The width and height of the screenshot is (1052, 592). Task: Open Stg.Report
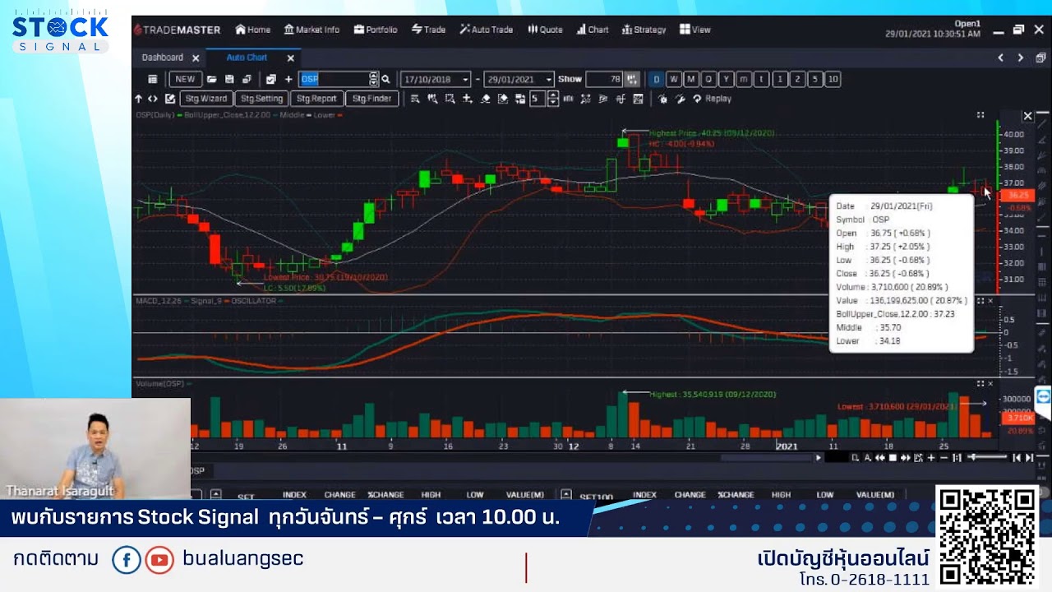(316, 99)
